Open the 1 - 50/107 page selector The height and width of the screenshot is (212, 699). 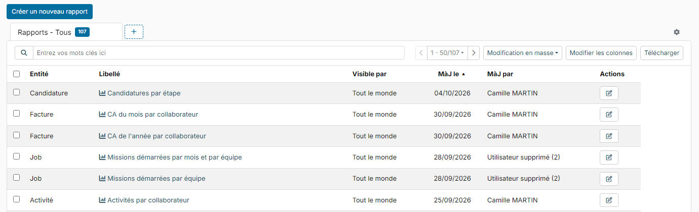448,53
